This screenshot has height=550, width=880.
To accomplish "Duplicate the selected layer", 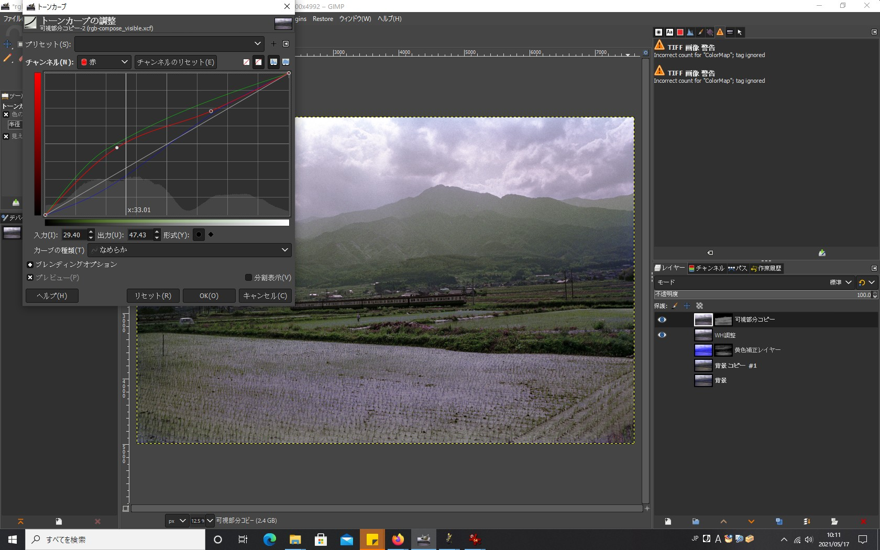I will click(x=779, y=522).
